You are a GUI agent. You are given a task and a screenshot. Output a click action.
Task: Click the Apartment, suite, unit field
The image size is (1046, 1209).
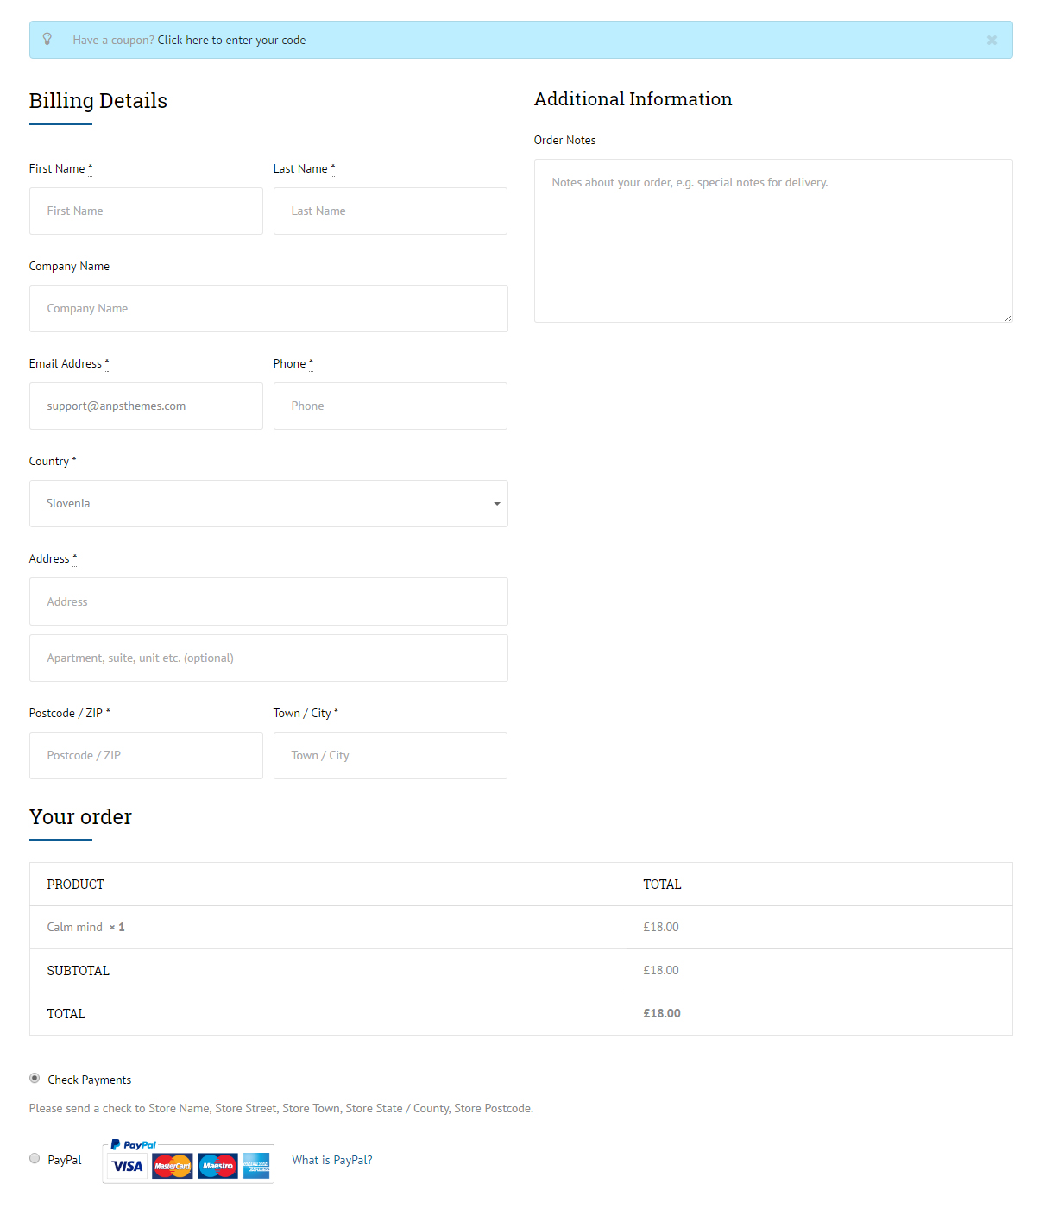(x=268, y=658)
